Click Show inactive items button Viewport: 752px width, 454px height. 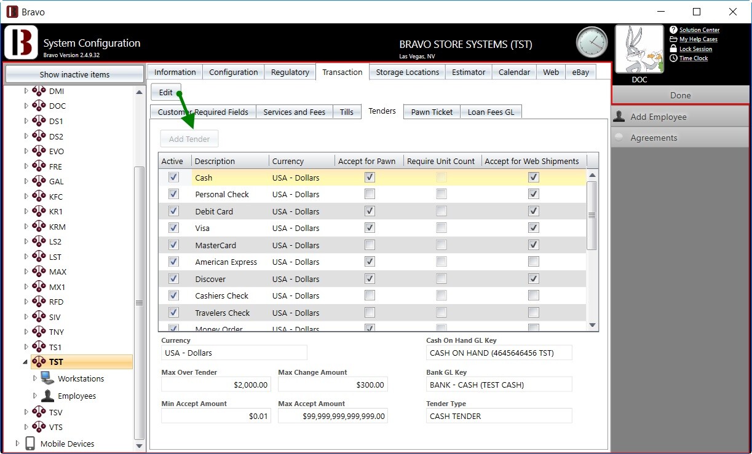coord(75,74)
